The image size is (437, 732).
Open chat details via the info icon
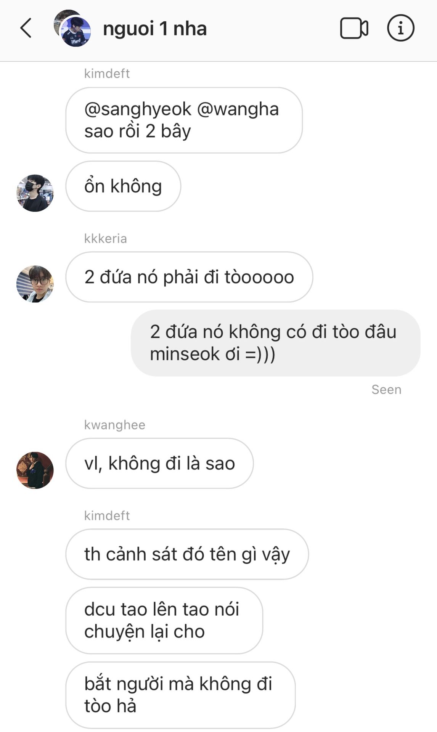pyautogui.click(x=400, y=28)
